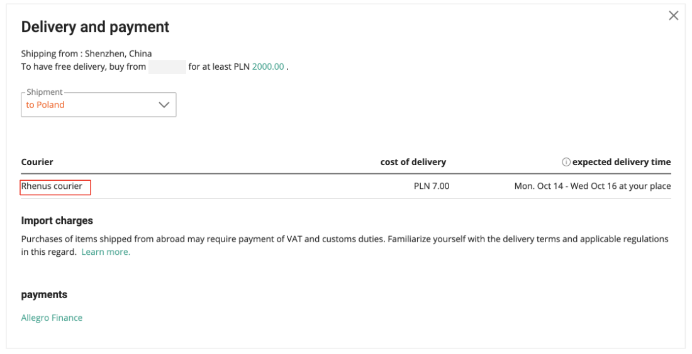Image resolution: width=692 pixels, height=354 pixels.
Task: Click the expected delivery time header text
Action: coord(622,162)
